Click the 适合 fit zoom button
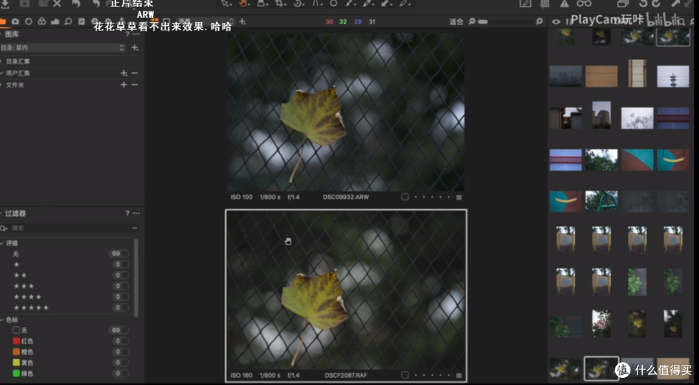 (x=456, y=21)
